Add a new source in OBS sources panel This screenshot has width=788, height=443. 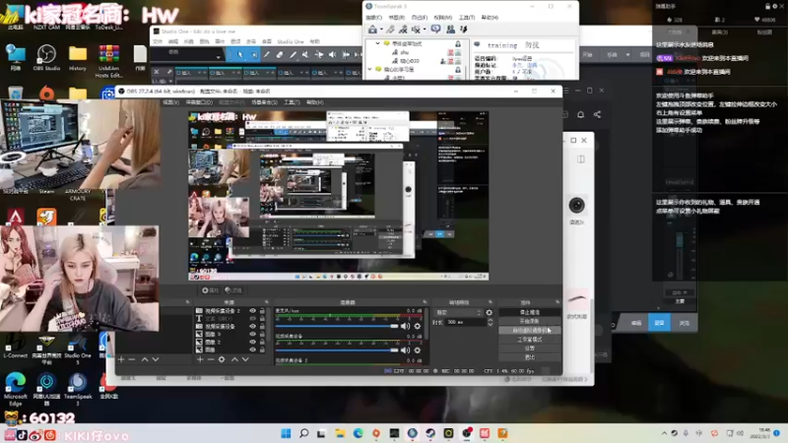(x=200, y=359)
